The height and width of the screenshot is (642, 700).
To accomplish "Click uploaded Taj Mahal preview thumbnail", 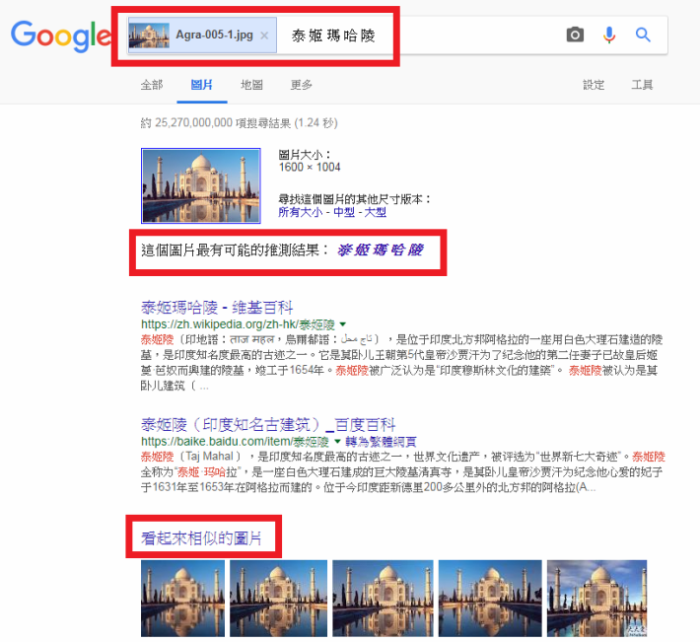I will 201,185.
